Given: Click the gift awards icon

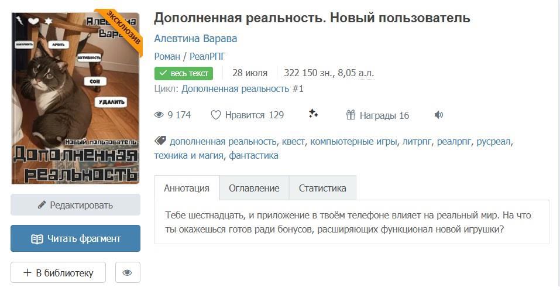Looking at the screenshot, I should [x=351, y=115].
